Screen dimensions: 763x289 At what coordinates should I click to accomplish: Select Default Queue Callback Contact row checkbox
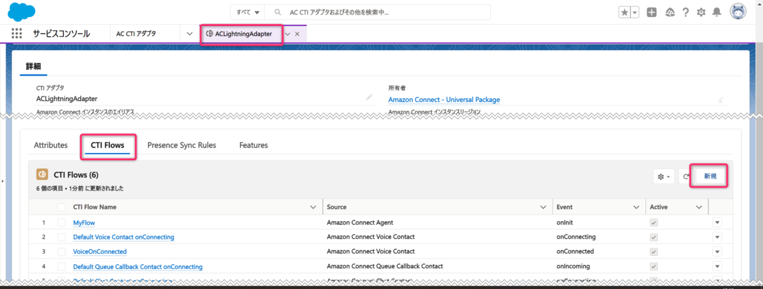pos(62,267)
